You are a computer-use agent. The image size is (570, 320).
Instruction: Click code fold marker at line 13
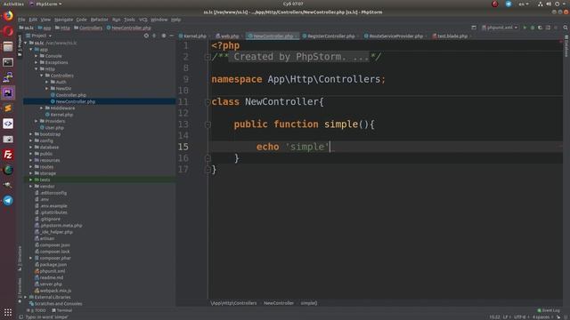208,124
